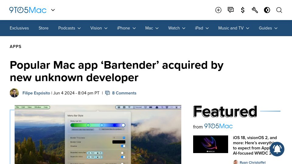Expand the Vision dropdown chevron
This screenshot has width=292, height=164.
(x=106, y=28)
